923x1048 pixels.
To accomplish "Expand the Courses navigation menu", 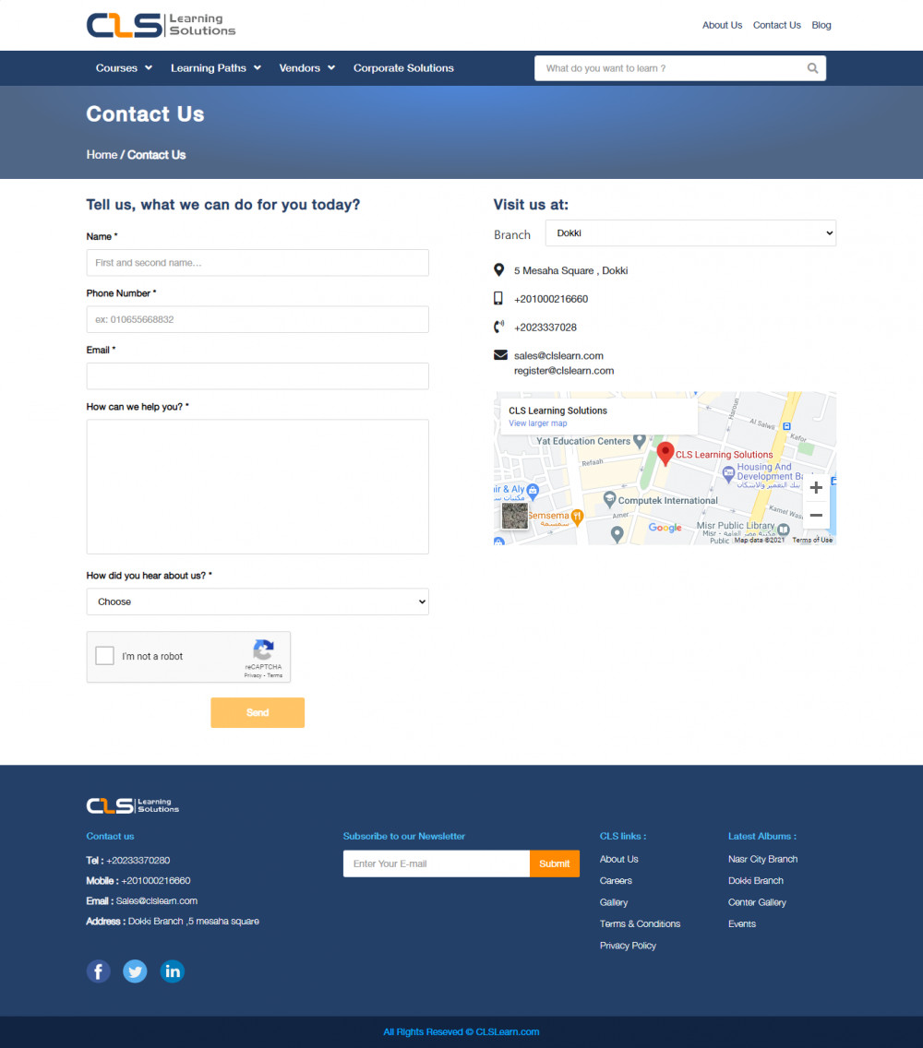I will tap(123, 67).
